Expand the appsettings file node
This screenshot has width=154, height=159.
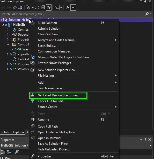(8, 54)
